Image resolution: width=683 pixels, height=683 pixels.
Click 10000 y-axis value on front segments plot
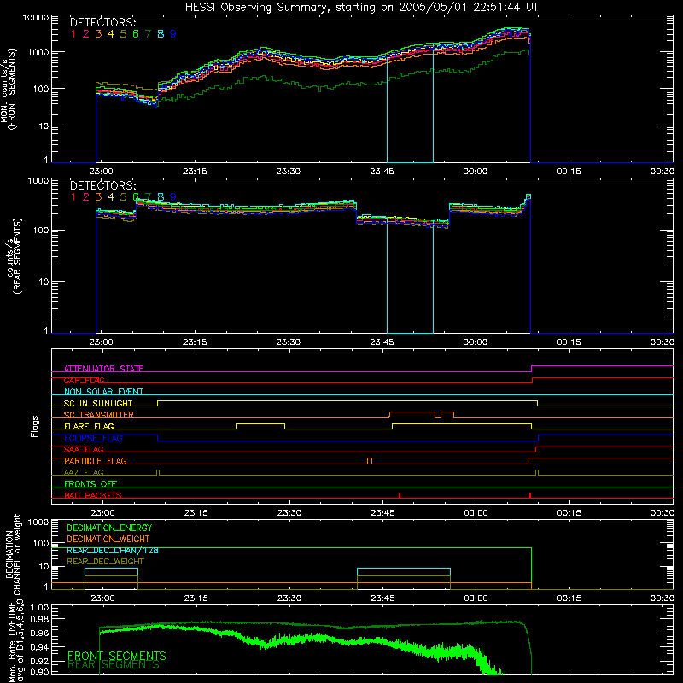[x=36, y=18]
